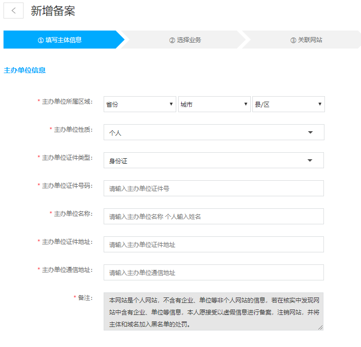Select step 1 填写主体信息 tab
Screen dimensions: 361x347
[x=60, y=40]
